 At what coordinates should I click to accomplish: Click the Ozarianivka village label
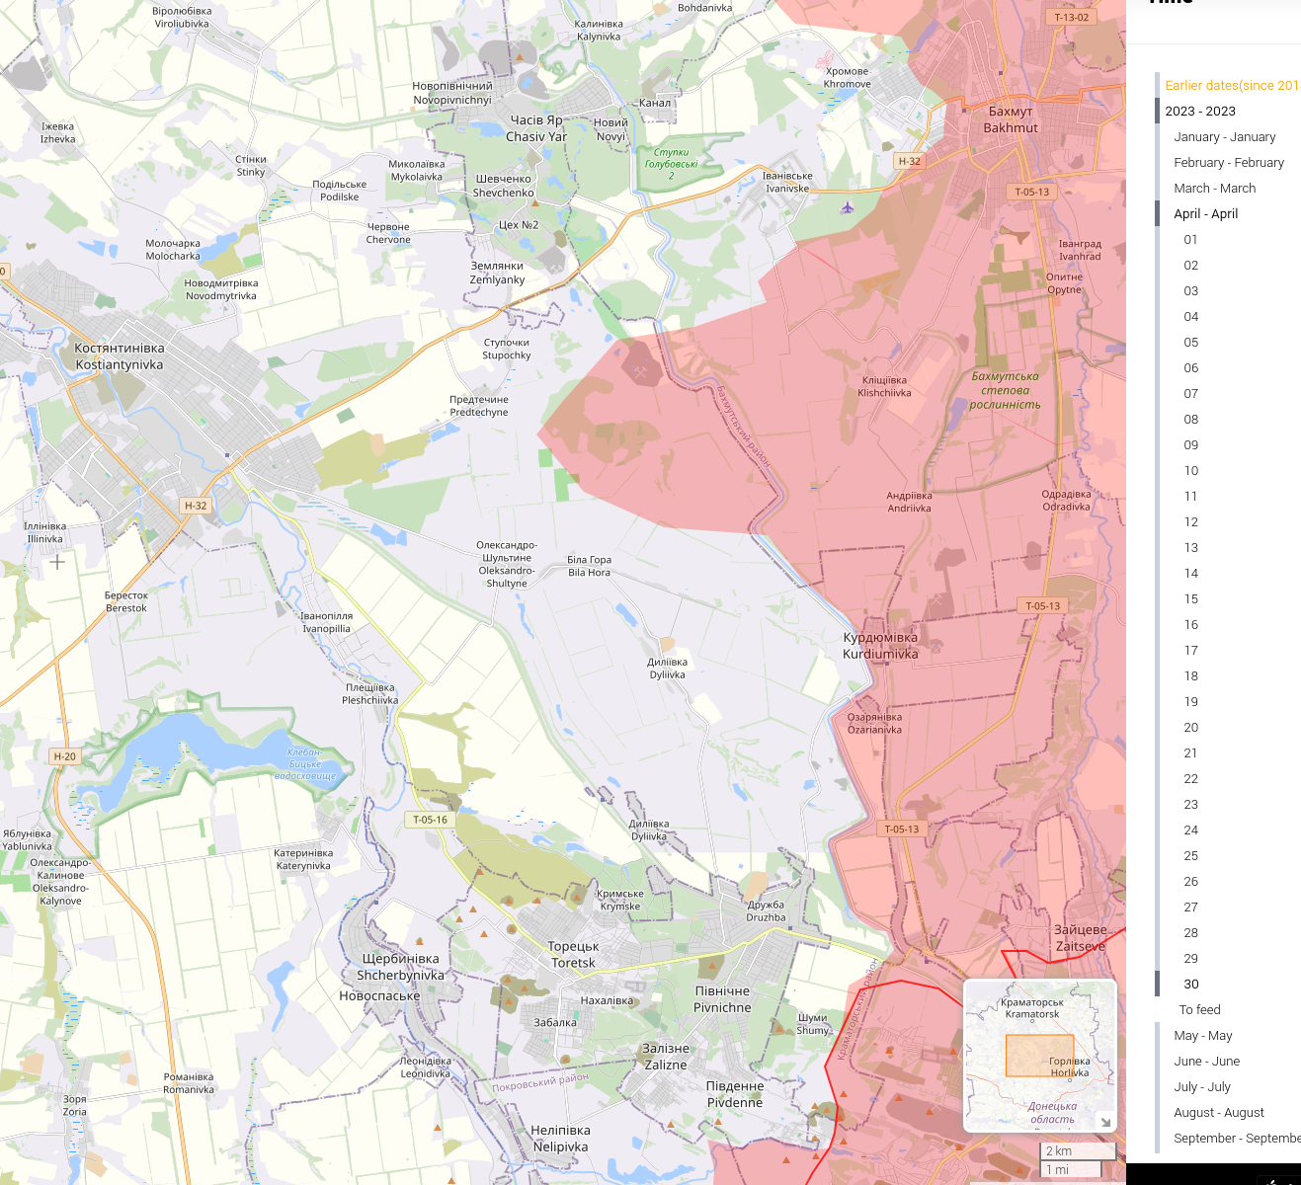click(874, 724)
